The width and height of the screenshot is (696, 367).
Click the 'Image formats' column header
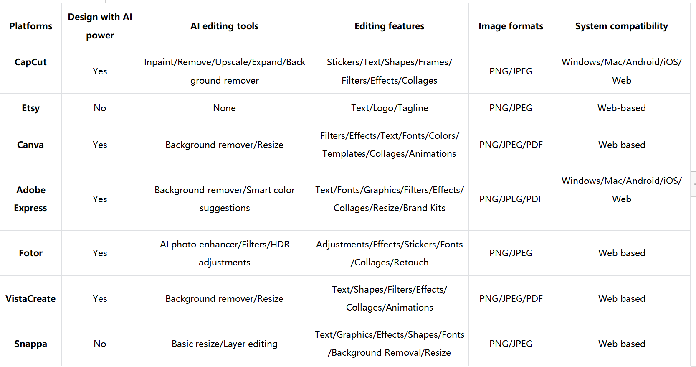pos(511,26)
